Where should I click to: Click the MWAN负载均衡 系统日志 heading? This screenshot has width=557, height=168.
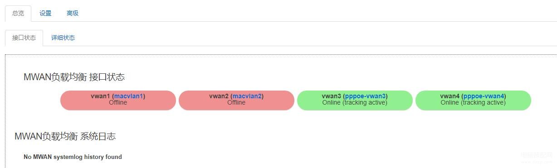tap(65, 136)
